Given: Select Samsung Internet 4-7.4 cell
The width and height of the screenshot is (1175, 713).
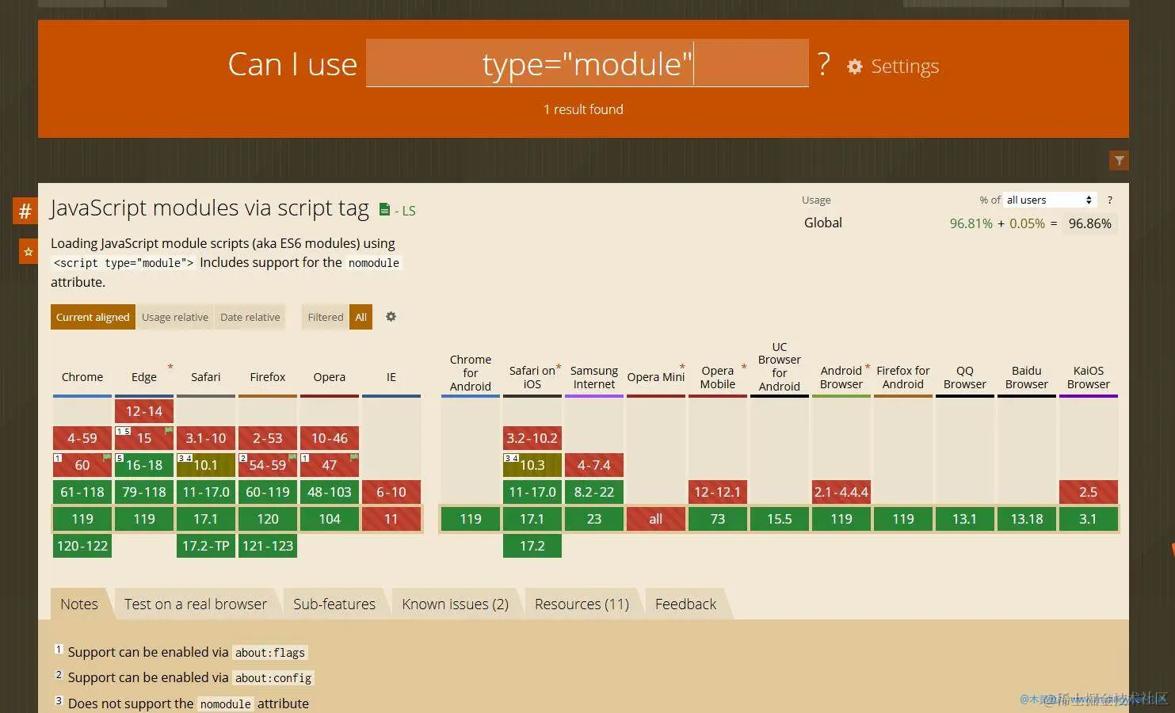Looking at the screenshot, I should pos(594,465).
